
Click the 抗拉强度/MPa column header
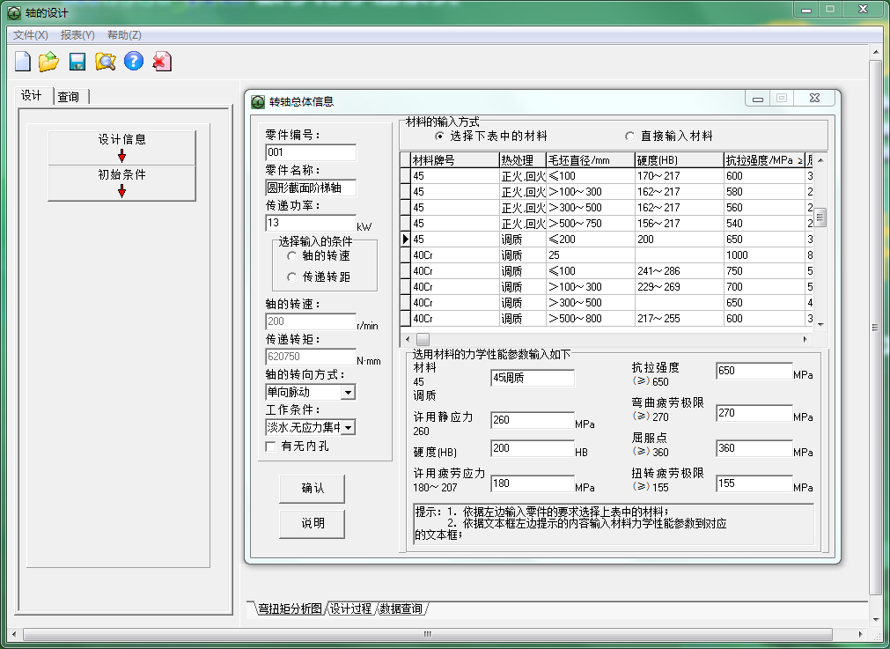point(764,160)
